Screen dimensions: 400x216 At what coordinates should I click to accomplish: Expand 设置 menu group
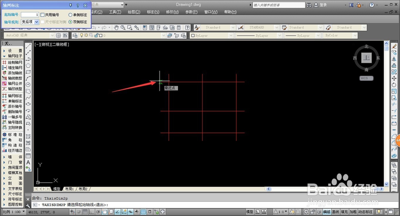point(12,50)
